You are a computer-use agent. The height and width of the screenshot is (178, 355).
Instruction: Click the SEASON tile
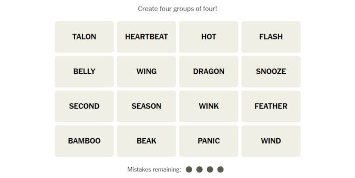coord(146,106)
